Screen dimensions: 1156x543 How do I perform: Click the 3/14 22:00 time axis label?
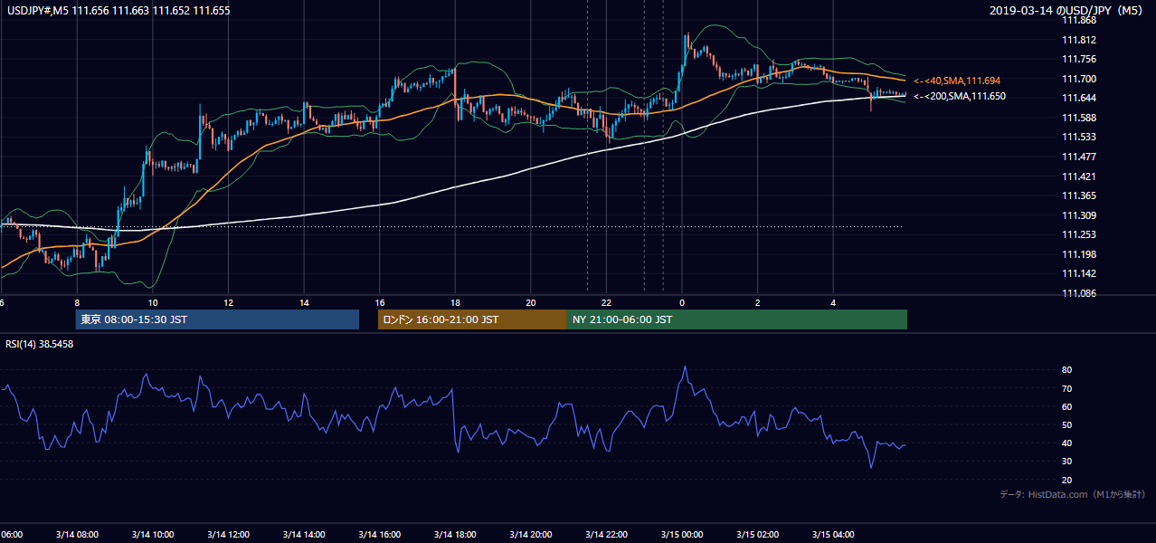[606, 534]
